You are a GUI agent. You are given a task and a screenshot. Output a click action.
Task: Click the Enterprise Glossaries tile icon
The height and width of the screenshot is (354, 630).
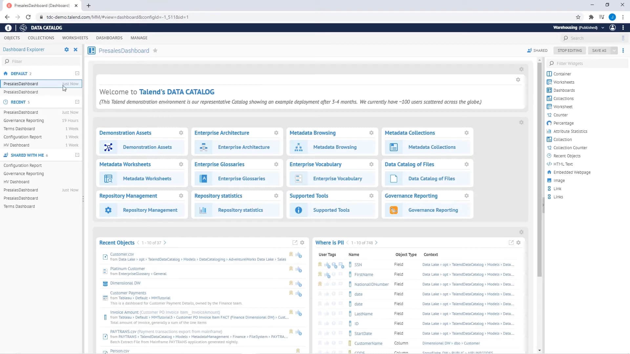204,178
